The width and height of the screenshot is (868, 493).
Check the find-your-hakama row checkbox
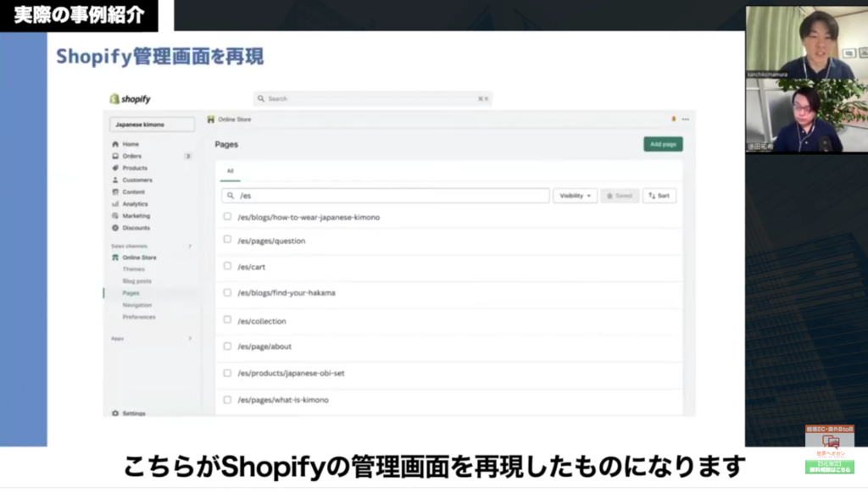[x=227, y=292]
